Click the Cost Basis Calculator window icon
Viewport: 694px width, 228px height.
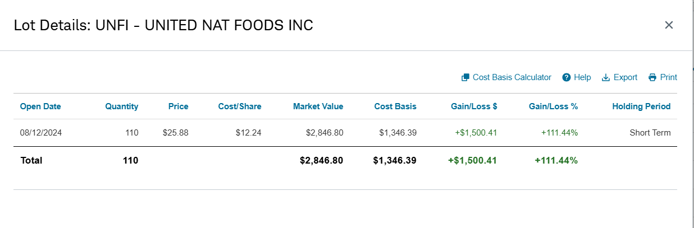[x=465, y=77]
